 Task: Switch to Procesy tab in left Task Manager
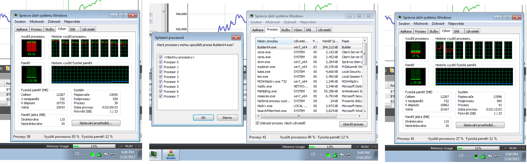point(36,29)
